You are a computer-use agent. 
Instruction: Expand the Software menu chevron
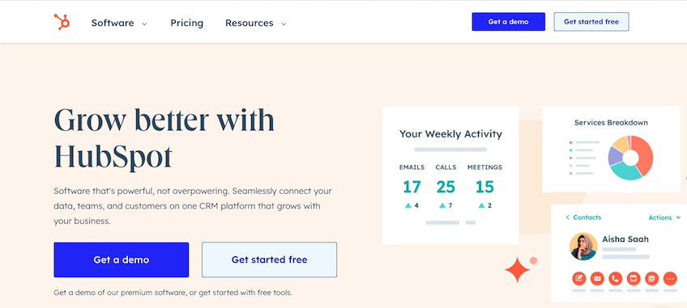coord(144,24)
